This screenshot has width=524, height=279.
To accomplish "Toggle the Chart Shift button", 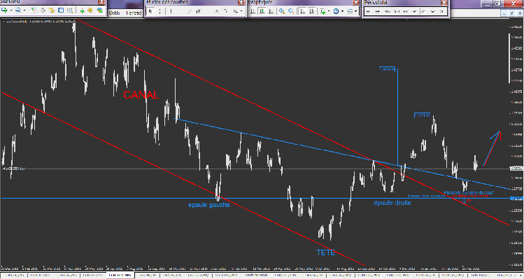I will (311, 11).
